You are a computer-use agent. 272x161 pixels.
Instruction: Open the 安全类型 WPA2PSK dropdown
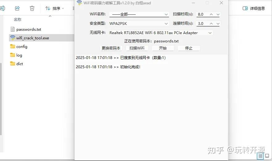(x=139, y=23)
